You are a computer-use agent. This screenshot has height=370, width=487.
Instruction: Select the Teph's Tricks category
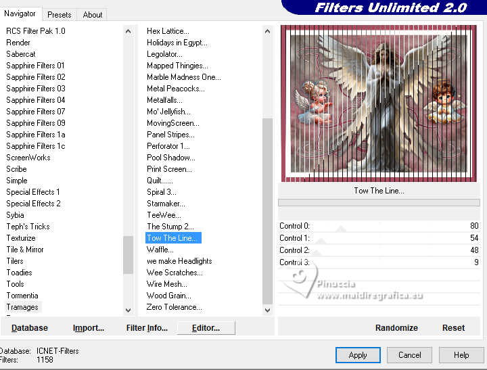pyautogui.click(x=28, y=227)
